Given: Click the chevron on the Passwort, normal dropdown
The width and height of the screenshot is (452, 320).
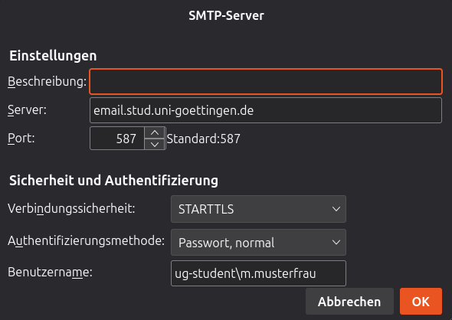Looking at the screenshot, I should [x=336, y=242].
